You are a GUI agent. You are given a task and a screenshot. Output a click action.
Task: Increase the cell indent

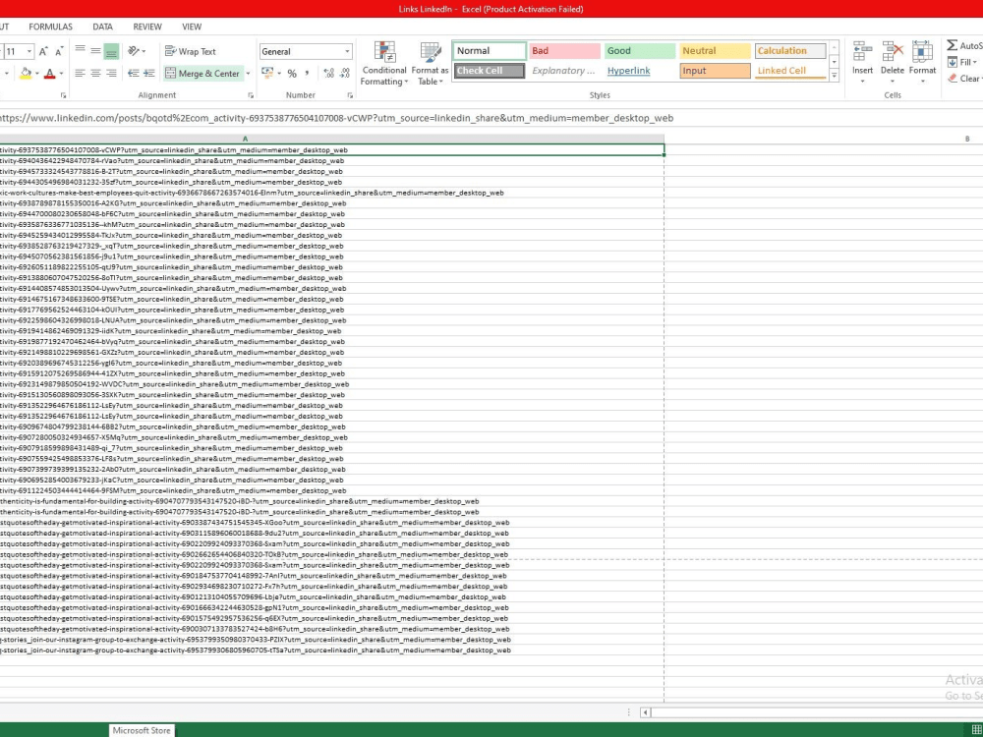click(148, 74)
